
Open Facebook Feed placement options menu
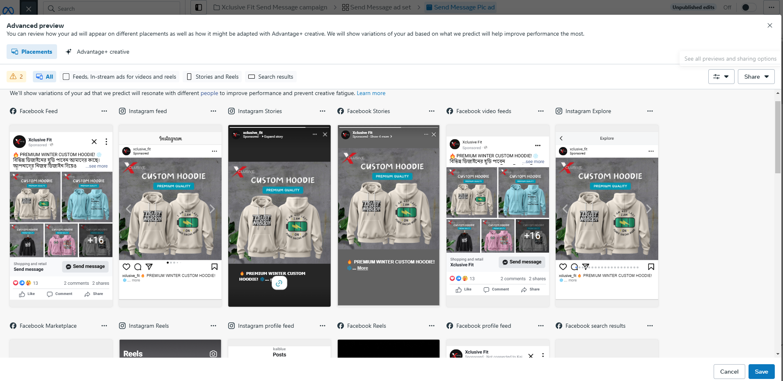[104, 111]
